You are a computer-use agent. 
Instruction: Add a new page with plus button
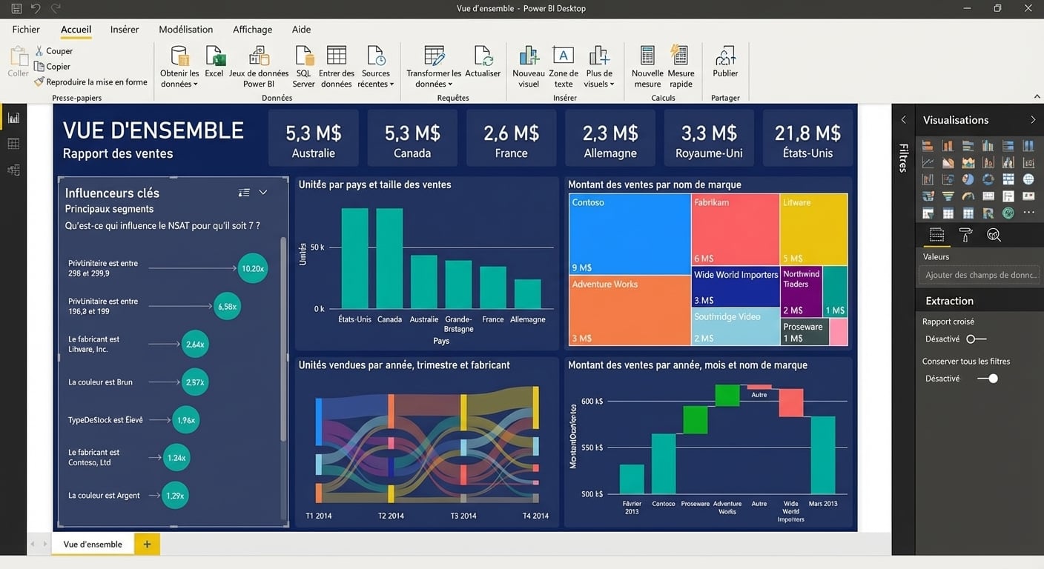tap(147, 545)
